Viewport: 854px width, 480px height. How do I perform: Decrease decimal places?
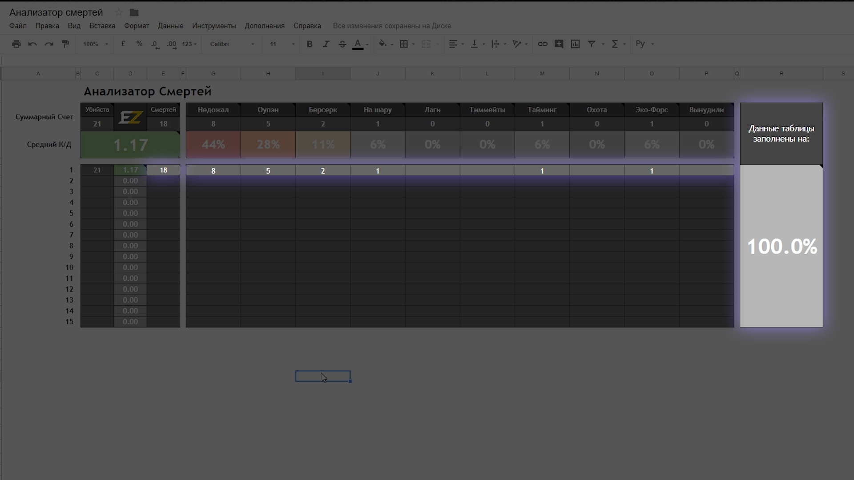point(155,44)
